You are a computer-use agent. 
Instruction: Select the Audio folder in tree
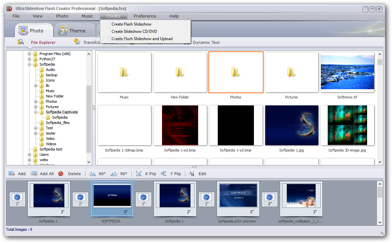50,70
